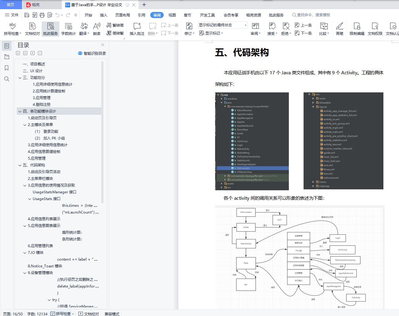The image size is (399, 316).
Task: Open Print Preview from quick access toolbar
Action: tap(50, 15)
